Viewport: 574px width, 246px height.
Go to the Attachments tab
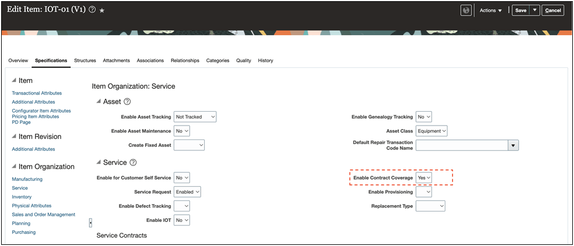117,60
